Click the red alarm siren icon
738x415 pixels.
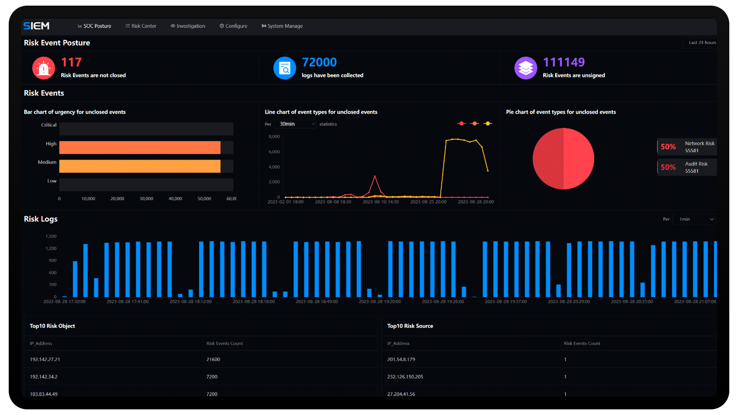pos(44,68)
